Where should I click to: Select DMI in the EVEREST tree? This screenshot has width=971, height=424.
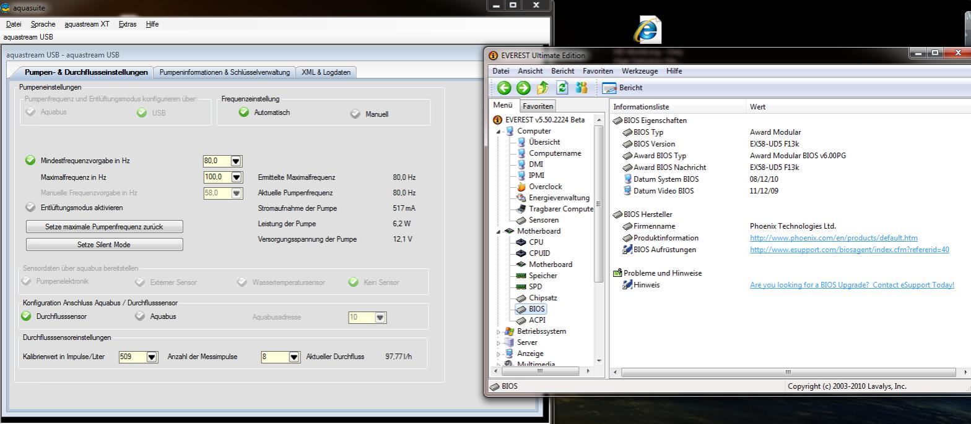pos(536,164)
